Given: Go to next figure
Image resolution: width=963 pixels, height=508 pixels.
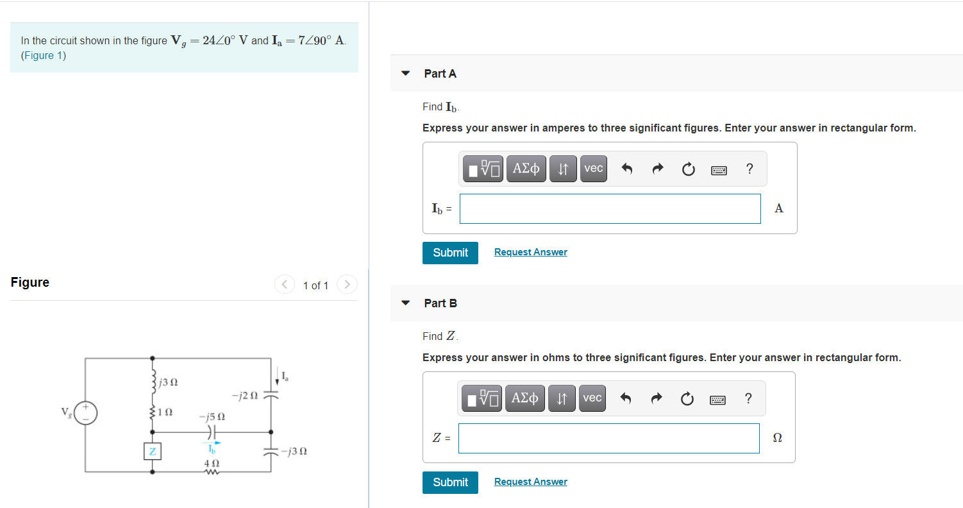Looking at the screenshot, I should coord(347,284).
